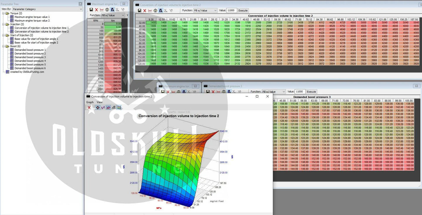This screenshot has height=215, width=422.
Task: Click red X icon in injection time table toolbar
Action: (x=145, y=11)
